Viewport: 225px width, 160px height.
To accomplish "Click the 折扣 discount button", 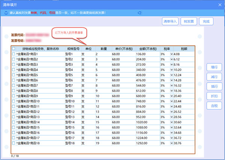I will pos(214,96).
